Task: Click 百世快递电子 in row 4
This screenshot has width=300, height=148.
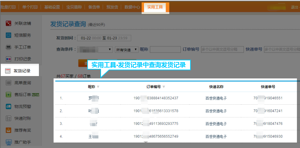Action: (216, 137)
